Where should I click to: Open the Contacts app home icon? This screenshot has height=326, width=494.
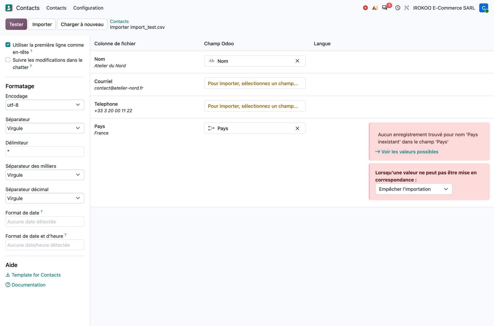click(9, 8)
